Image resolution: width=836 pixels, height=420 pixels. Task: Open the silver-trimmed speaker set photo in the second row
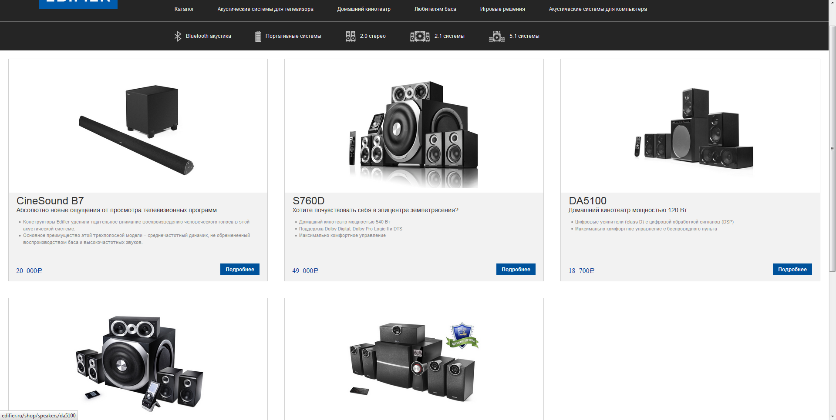pyautogui.click(x=139, y=363)
